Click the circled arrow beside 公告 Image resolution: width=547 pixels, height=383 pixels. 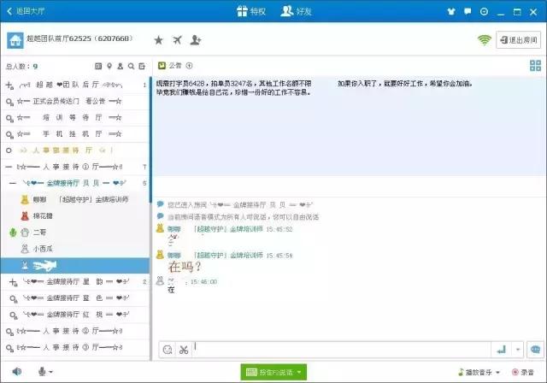190,66
